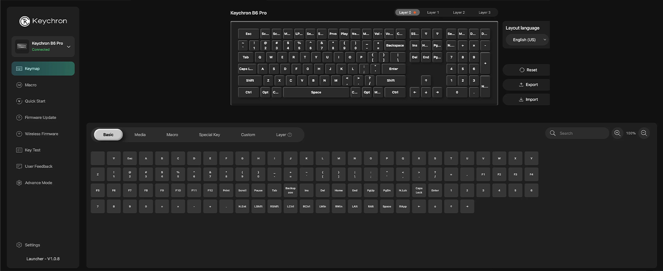
Task: Select the up arrow key on the keyboard layout
Action: [426, 80]
